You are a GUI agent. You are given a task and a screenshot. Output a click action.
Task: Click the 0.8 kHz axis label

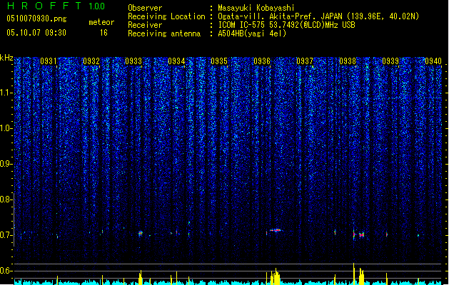[x=6, y=199]
